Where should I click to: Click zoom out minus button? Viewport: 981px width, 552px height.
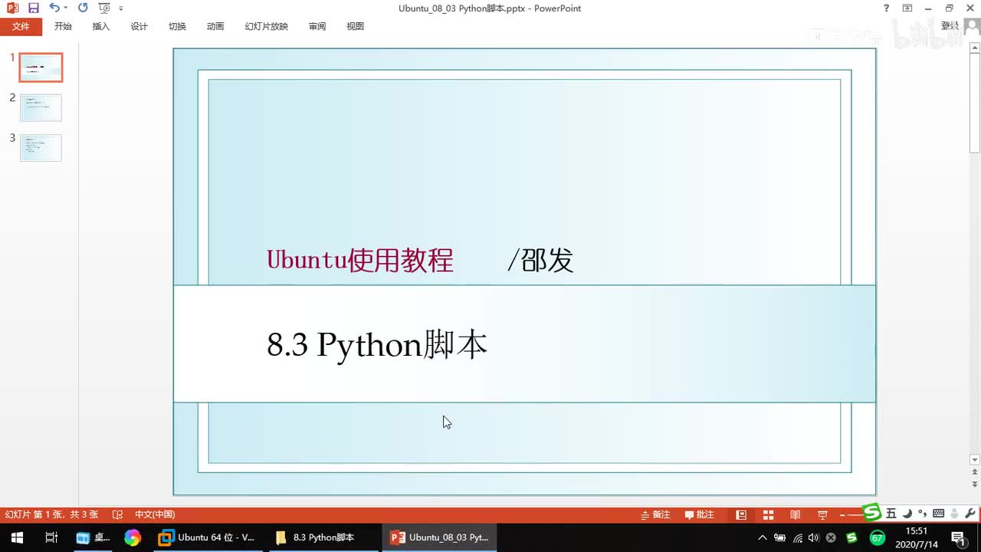click(843, 514)
